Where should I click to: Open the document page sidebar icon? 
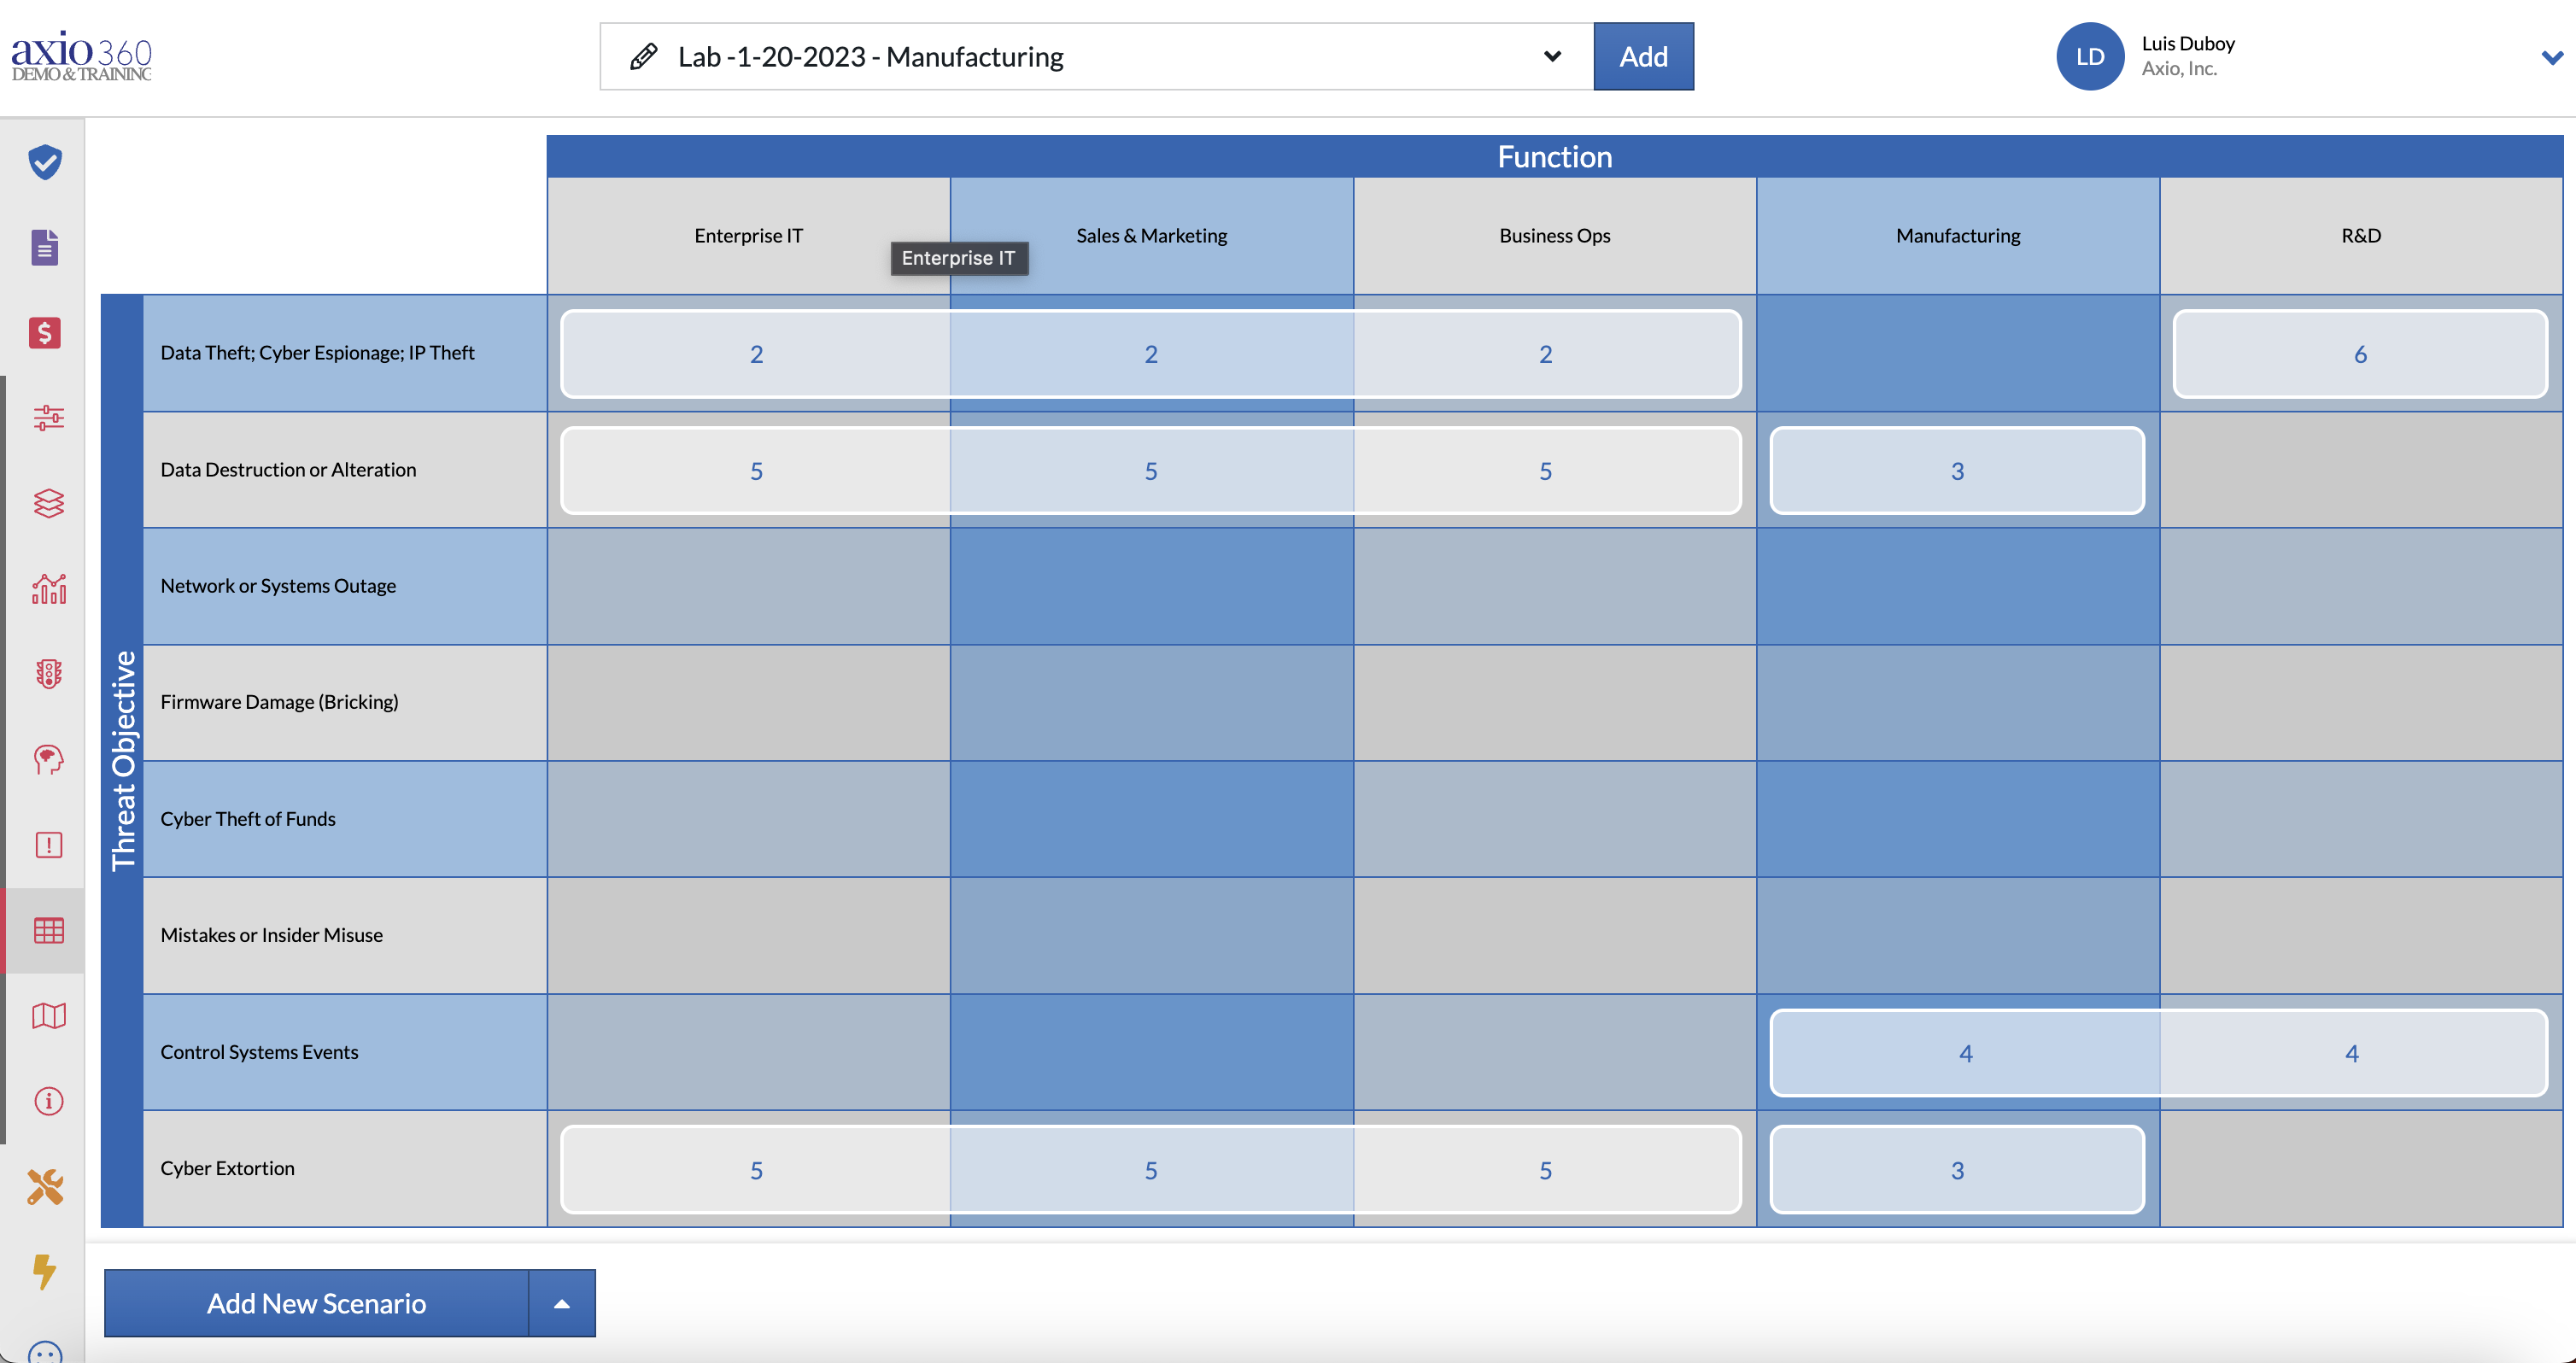pos(45,247)
